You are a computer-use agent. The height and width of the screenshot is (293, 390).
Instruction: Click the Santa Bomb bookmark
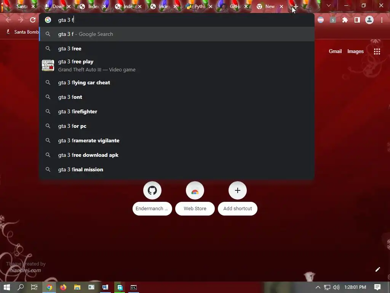pyautogui.click(x=22, y=32)
